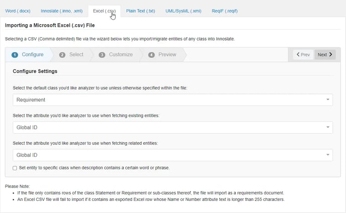
Task: Switch to Plain Text (.txt) tab
Action: click(141, 11)
